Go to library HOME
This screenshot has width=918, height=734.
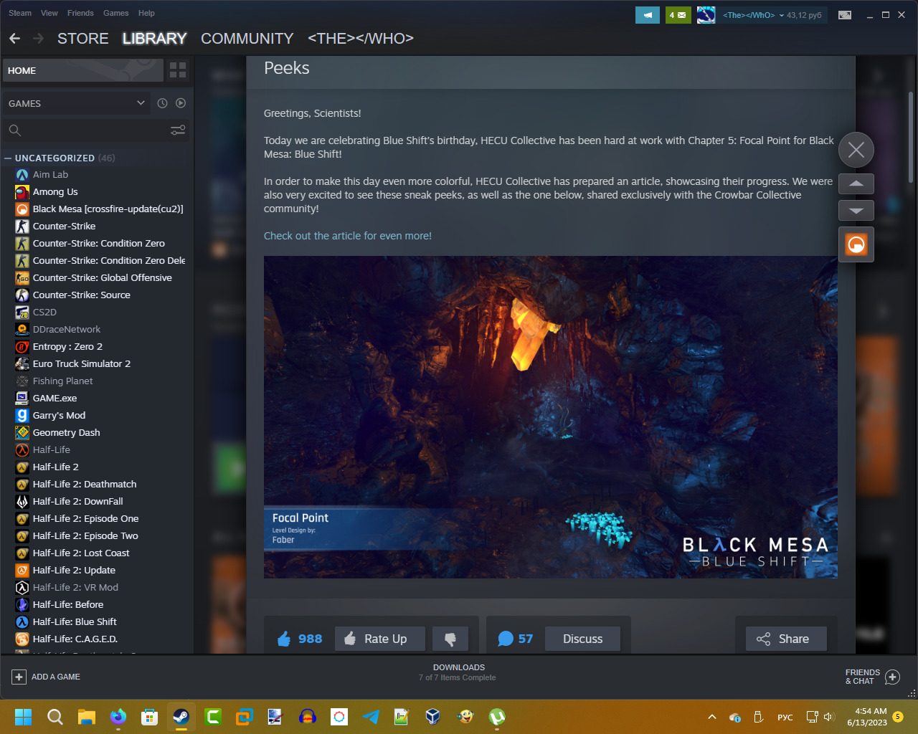pyautogui.click(x=83, y=70)
